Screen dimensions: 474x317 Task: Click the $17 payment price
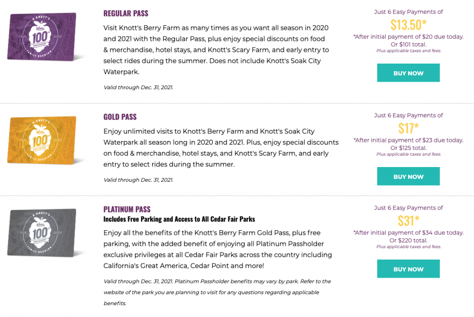[x=408, y=128]
